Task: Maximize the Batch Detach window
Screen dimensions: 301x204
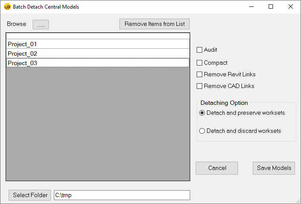Action: pos(271,7)
